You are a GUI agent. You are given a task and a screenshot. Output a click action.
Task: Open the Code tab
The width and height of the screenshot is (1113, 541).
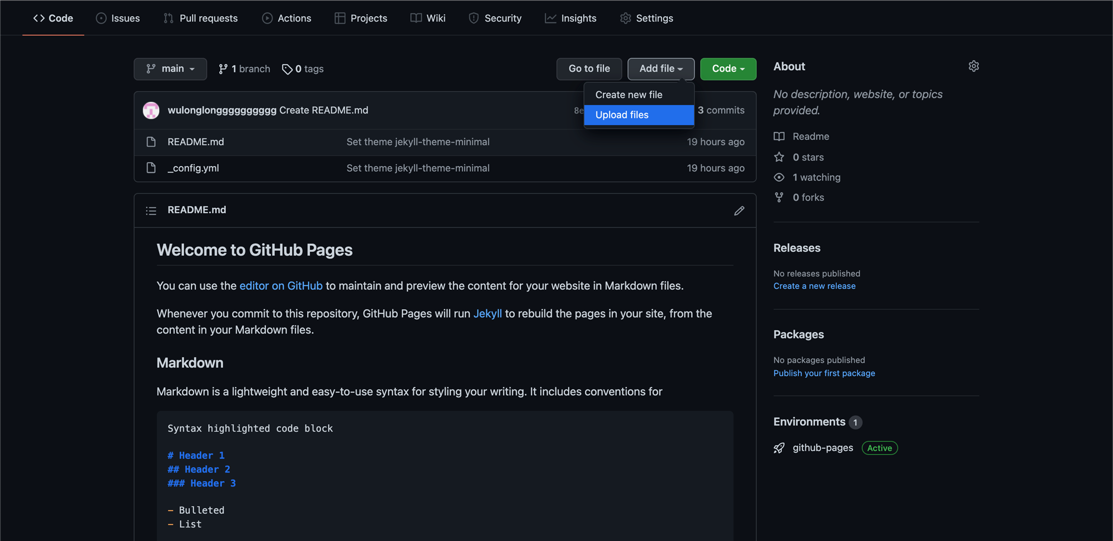(x=53, y=18)
